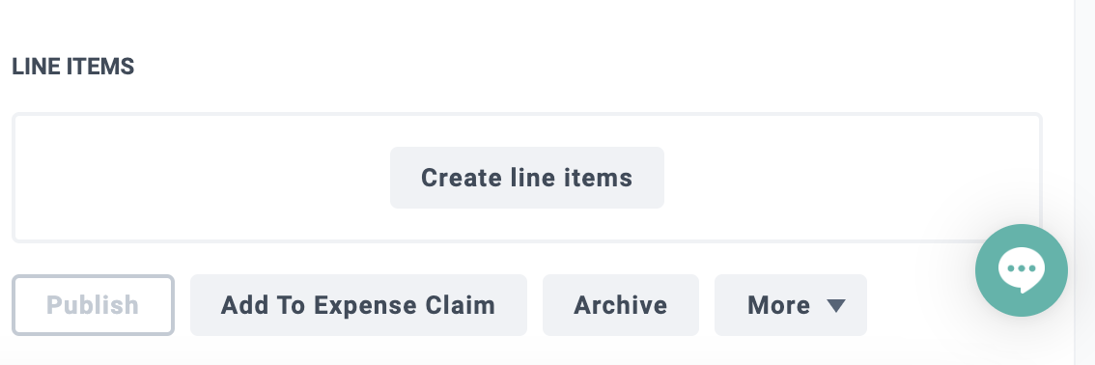Click the More dropdown triangle arrow
1095x365 pixels.
pyautogui.click(x=836, y=306)
